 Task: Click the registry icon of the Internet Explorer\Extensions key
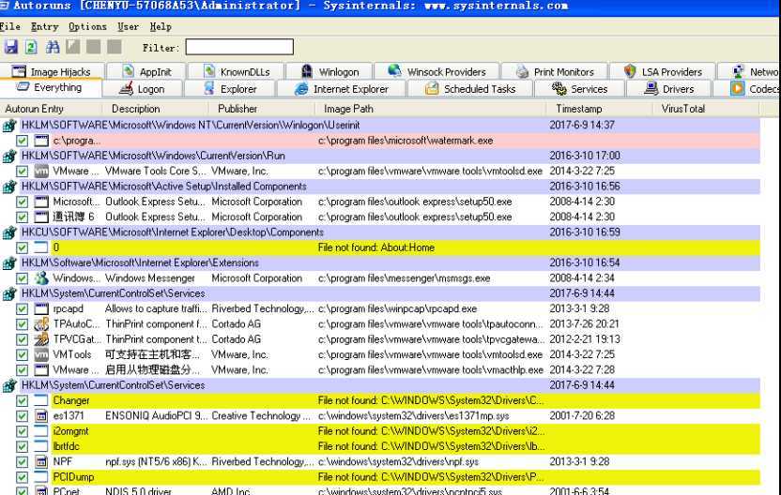click(x=9, y=263)
